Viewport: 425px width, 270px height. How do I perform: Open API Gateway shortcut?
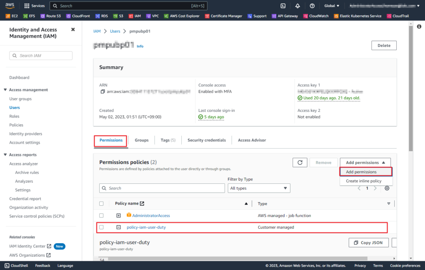[285, 16]
